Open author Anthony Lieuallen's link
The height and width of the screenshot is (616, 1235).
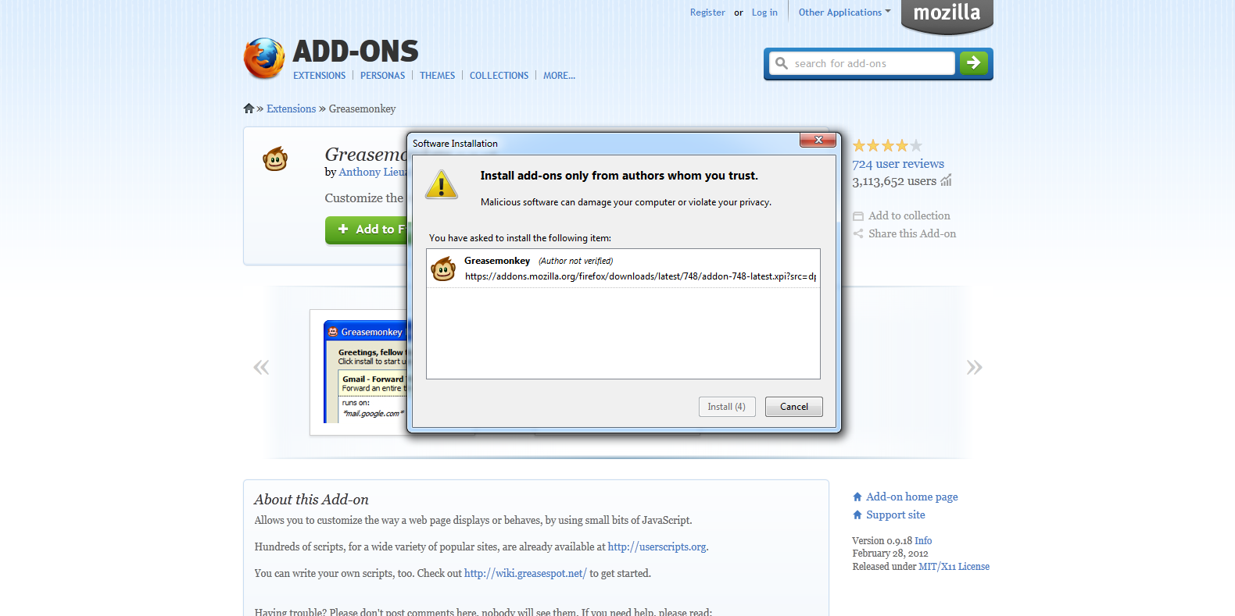(373, 173)
